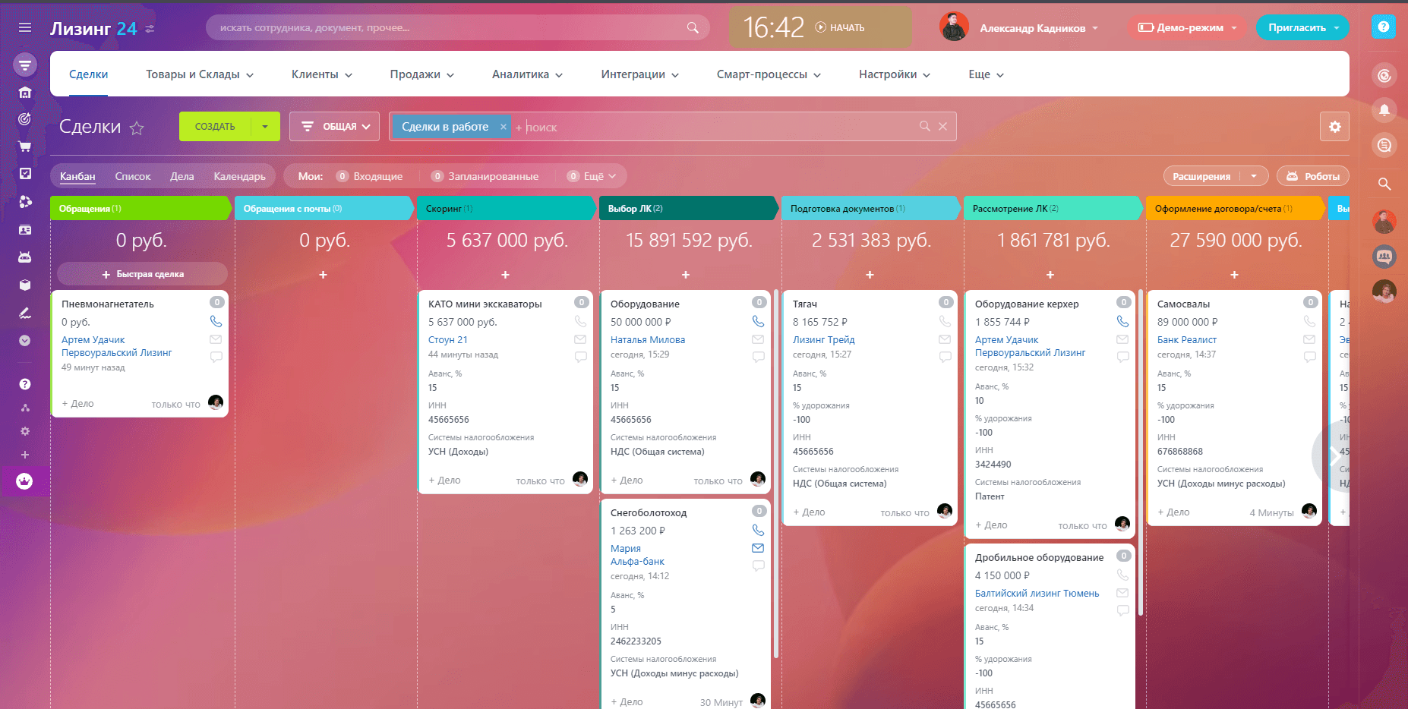Open the ОБЩАЯ funnel dropdown

[x=334, y=127]
